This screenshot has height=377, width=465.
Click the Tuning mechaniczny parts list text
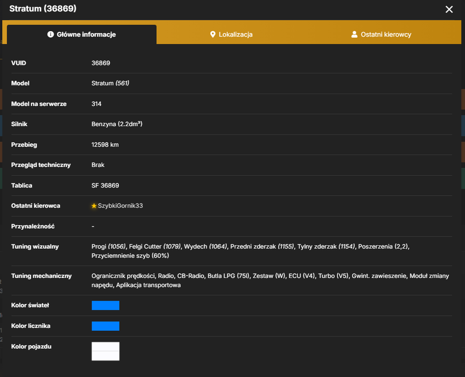(270, 280)
